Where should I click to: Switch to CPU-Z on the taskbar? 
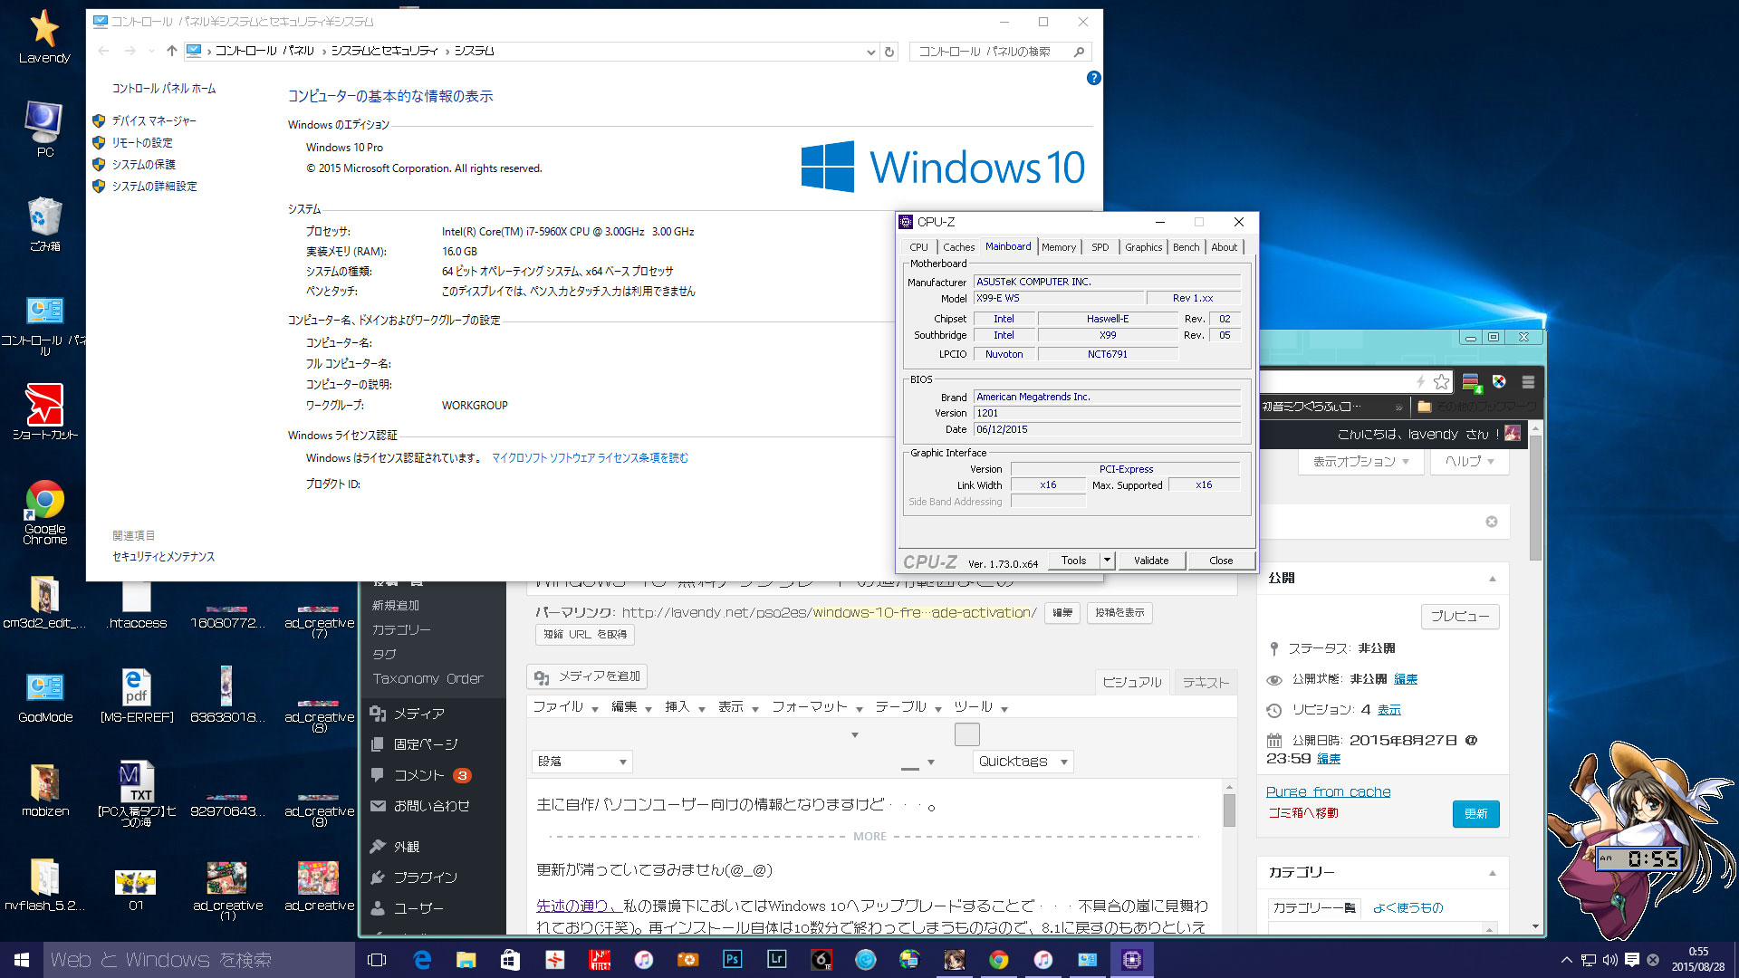(1131, 960)
